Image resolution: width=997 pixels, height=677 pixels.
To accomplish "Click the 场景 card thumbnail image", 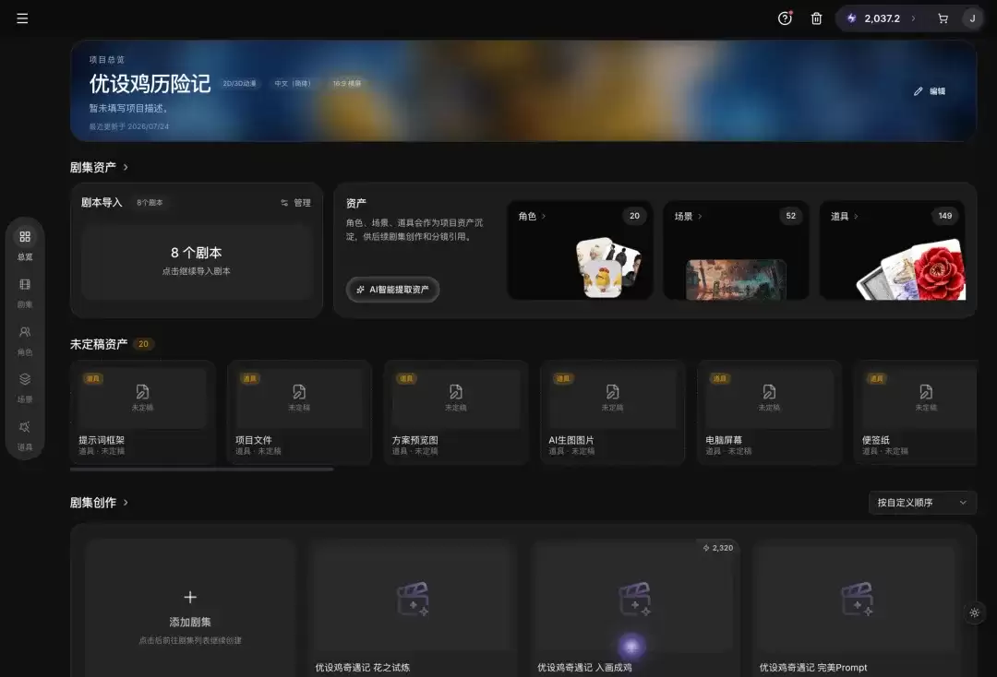I will click(x=736, y=279).
